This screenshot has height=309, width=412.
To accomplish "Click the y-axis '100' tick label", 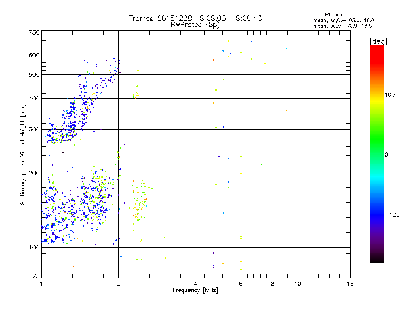I will pyautogui.click(x=34, y=247).
